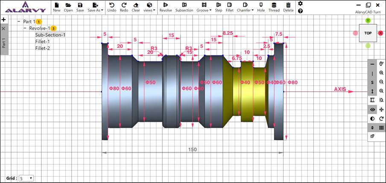The height and width of the screenshot is (183, 386).
Task: Click the 8.25 dimension label
Action: coord(228,33)
